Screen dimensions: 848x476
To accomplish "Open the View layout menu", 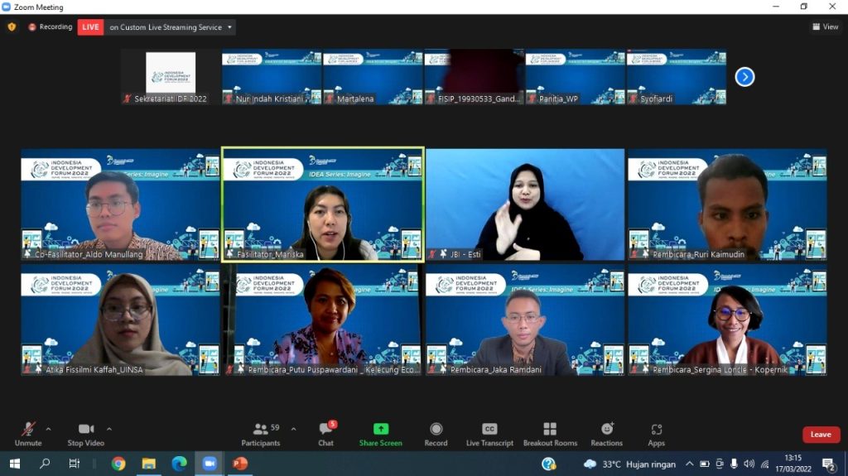I will coord(825,26).
